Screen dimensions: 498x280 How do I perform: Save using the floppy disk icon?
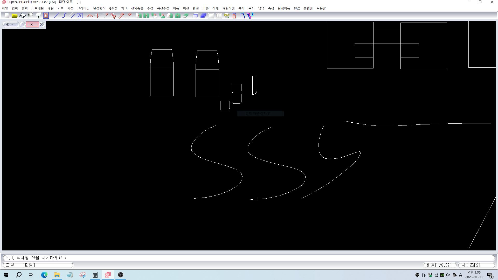click(23, 16)
